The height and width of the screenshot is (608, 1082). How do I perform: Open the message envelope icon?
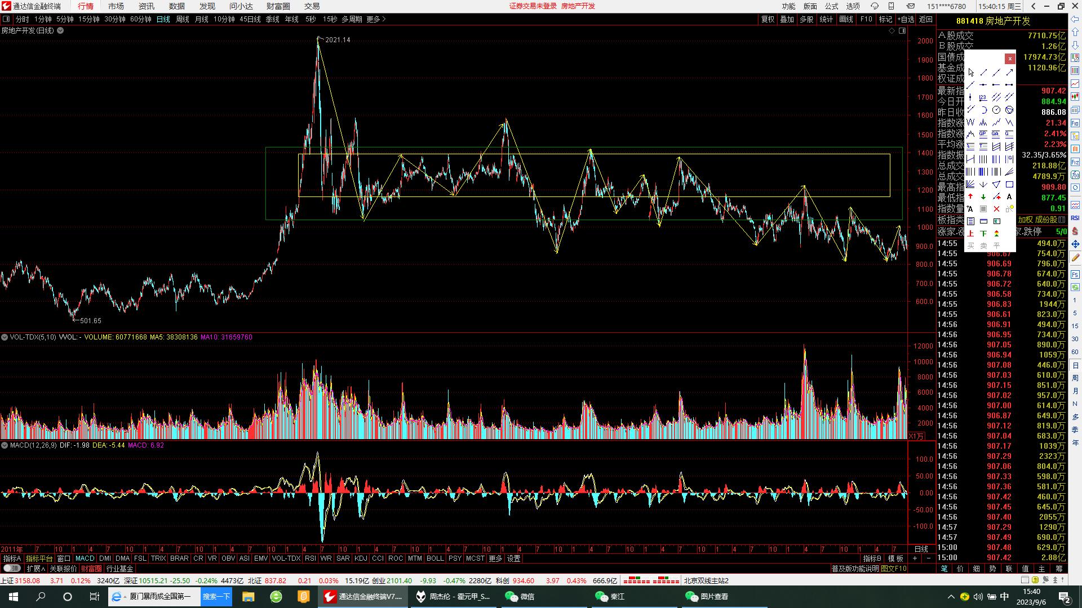point(911,6)
